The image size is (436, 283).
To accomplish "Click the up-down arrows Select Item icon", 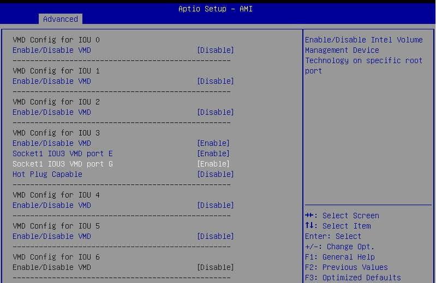I will click(x=309, y=226).
